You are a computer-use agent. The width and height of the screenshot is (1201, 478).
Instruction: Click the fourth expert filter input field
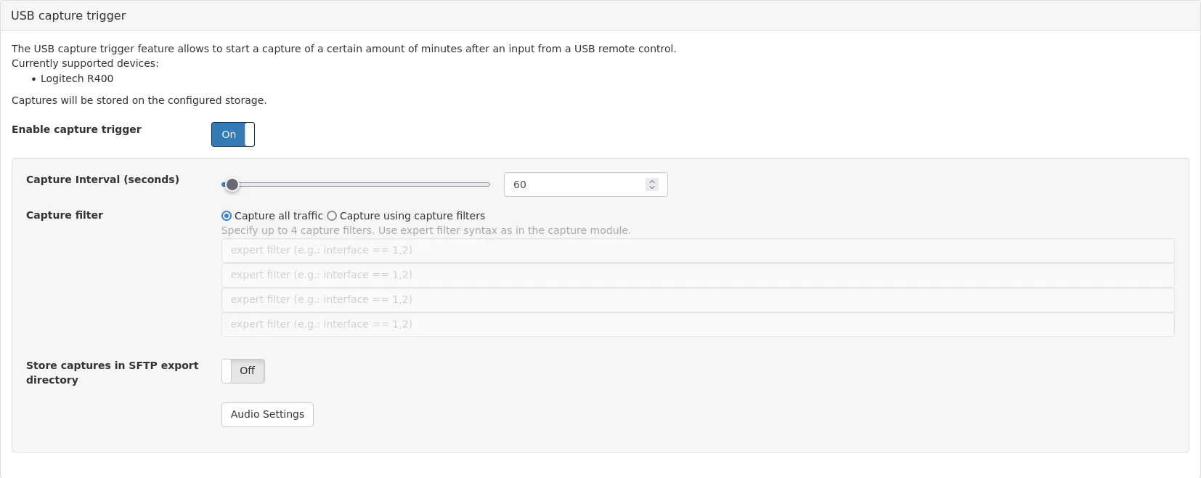697,325
